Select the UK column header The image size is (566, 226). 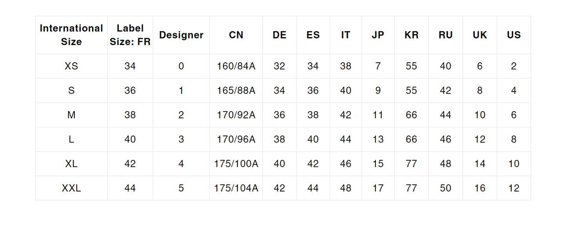click(x=479, y=35)
